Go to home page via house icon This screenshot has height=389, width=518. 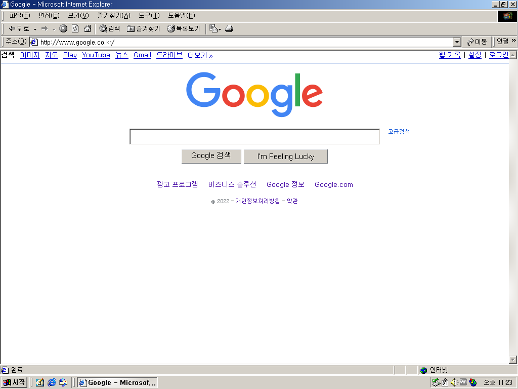88,29
